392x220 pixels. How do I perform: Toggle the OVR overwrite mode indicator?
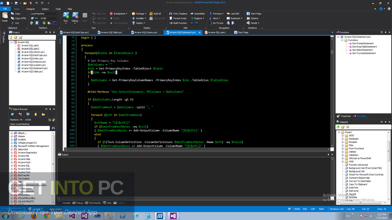(305, 209)
